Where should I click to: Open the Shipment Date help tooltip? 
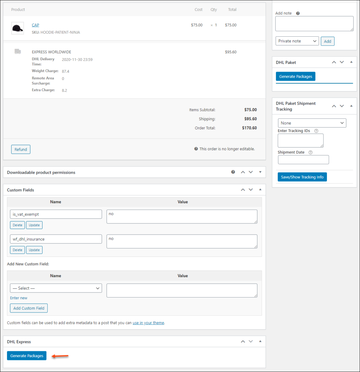click(310, 152)
